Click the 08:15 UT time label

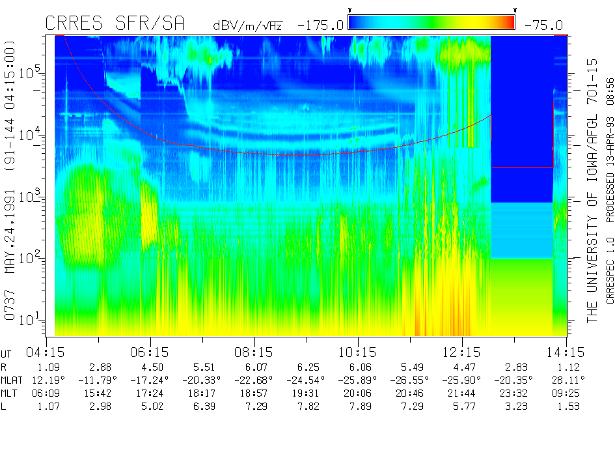pyautogui.click(x=254, y=352)
